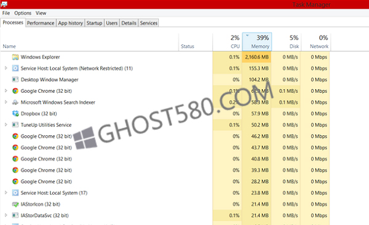Switch to the Details tab

point(129,23)
